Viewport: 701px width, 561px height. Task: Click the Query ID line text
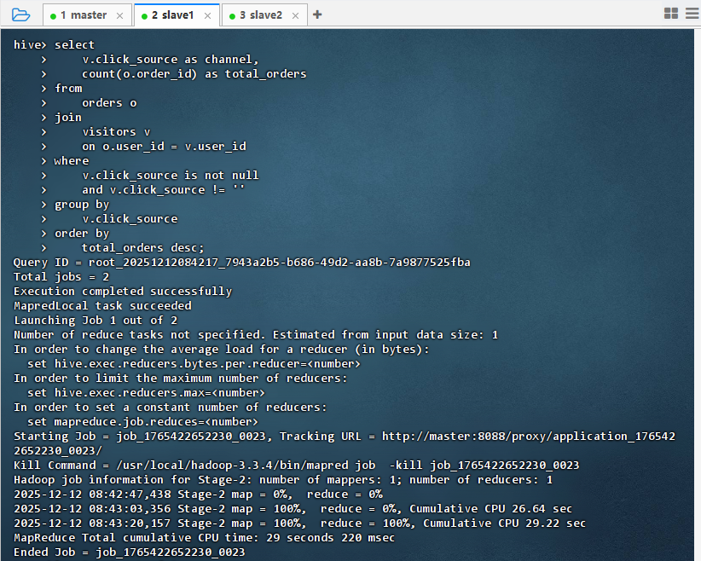coord(242,263)
